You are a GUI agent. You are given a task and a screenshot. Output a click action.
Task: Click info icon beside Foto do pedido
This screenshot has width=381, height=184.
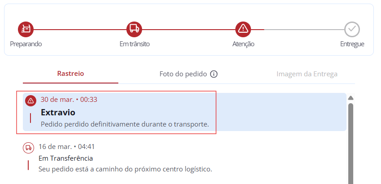coord(214,74)
